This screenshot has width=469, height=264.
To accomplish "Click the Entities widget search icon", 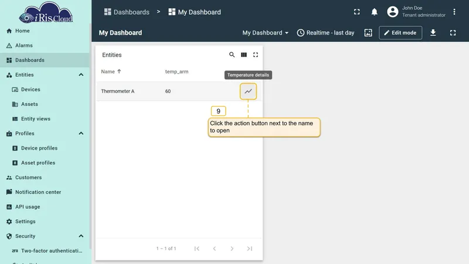I will click(232, 55).
